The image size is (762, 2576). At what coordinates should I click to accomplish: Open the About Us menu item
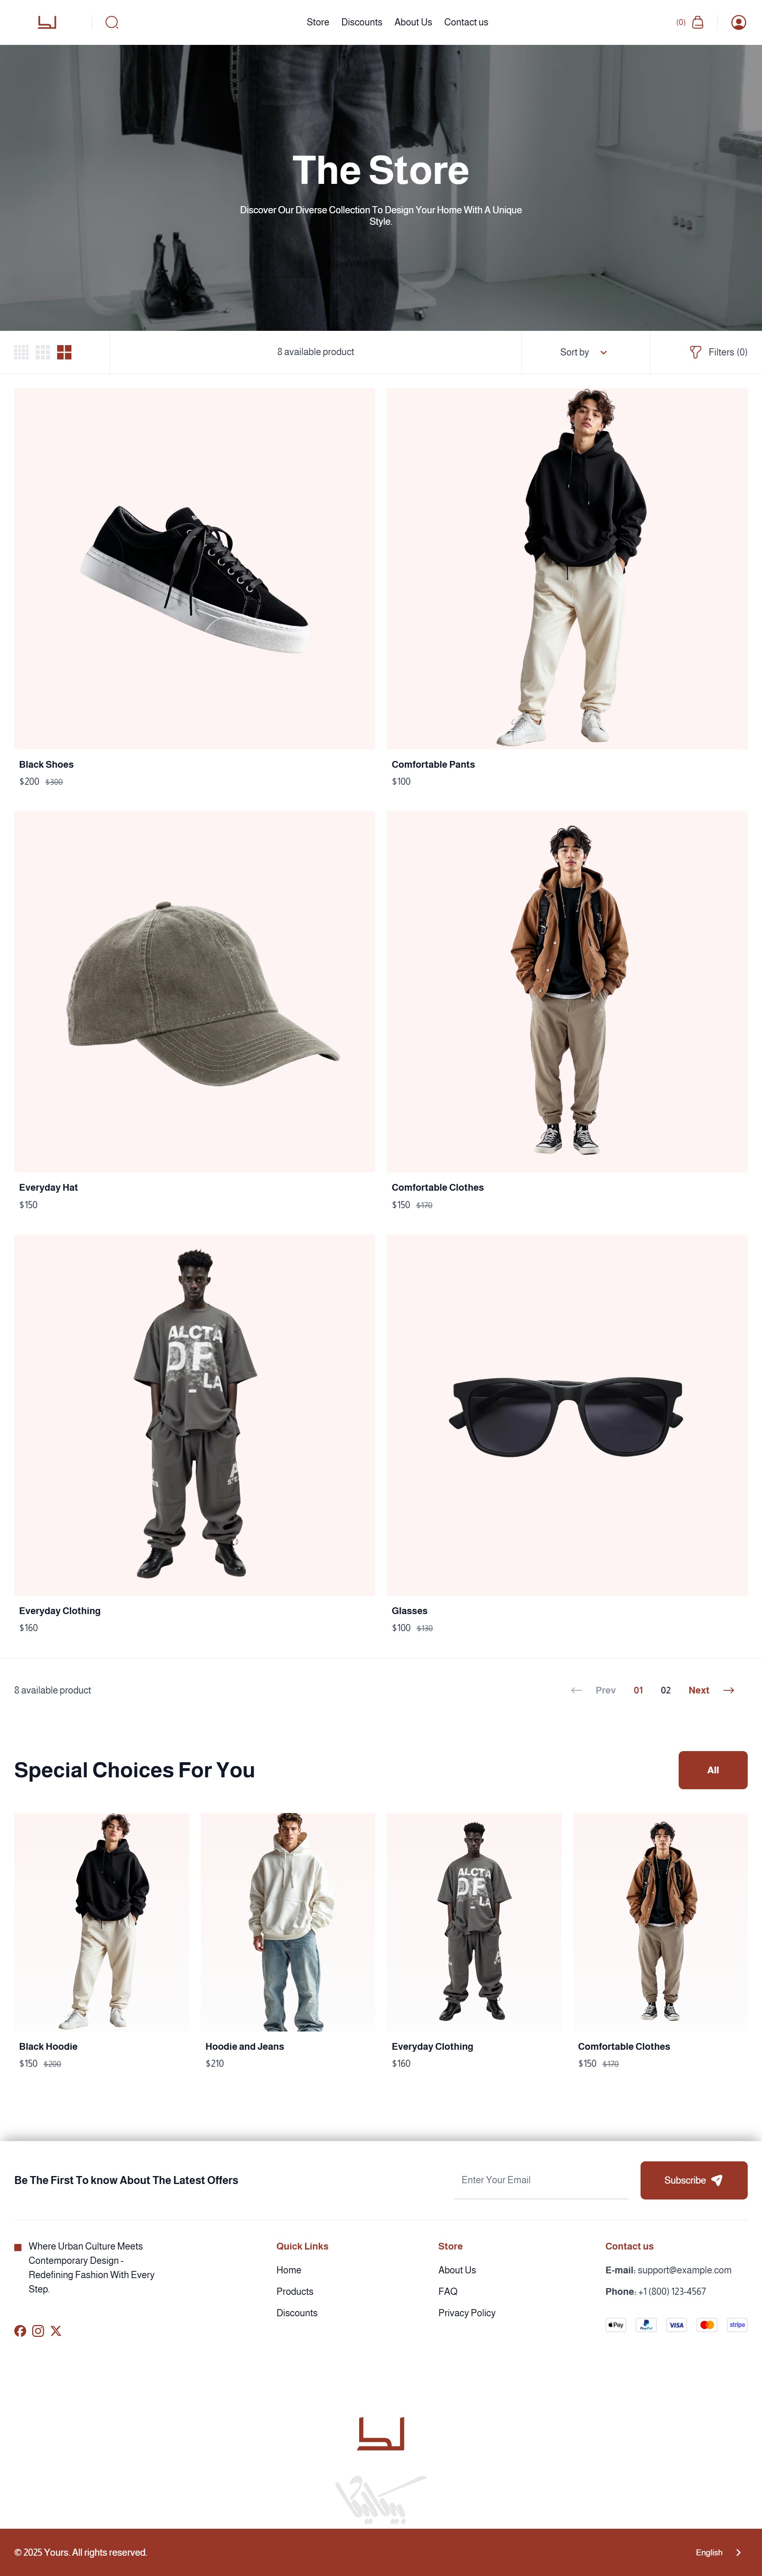pyautogui.click(x=414, y=22)
